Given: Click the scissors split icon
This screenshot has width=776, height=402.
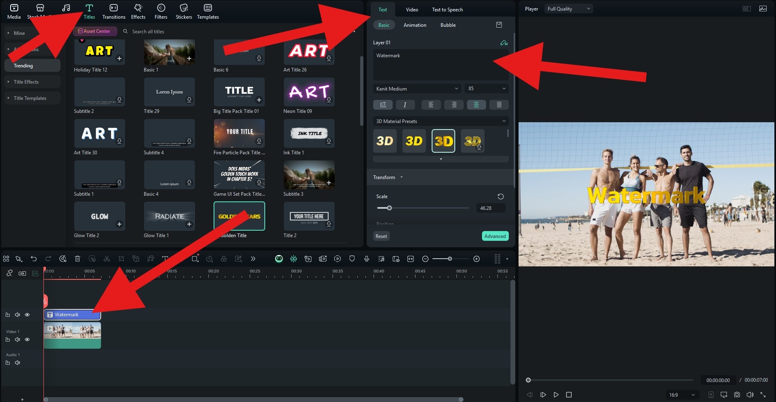Looking at the screenshot, I should [107, 259].
